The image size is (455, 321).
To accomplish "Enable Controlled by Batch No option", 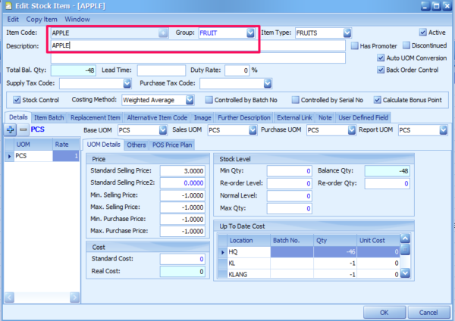I will [x=210, y=100].
